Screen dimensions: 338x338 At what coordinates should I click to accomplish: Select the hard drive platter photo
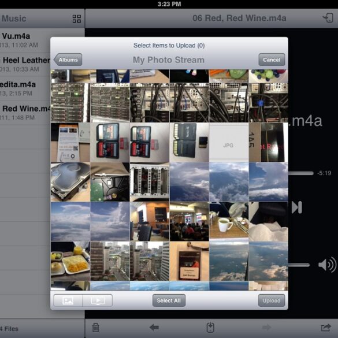(70, 182)
